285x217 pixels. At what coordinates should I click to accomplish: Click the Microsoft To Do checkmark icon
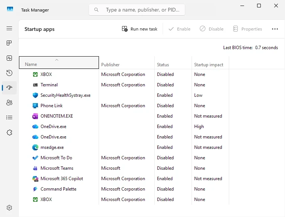click(x=35, y=158)
